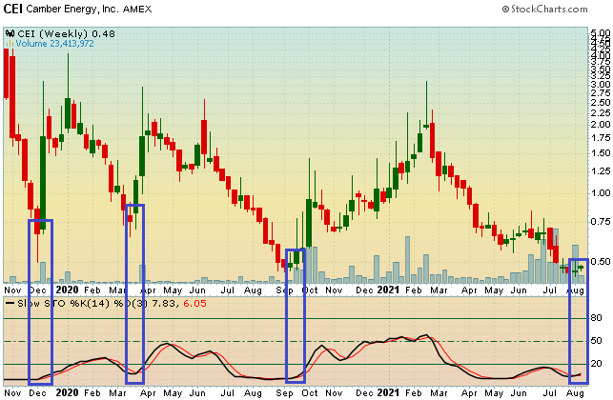Click the Volume 23,413,972 legend text
The height and width of the screenshot is (400, 613).
point(54,44)
